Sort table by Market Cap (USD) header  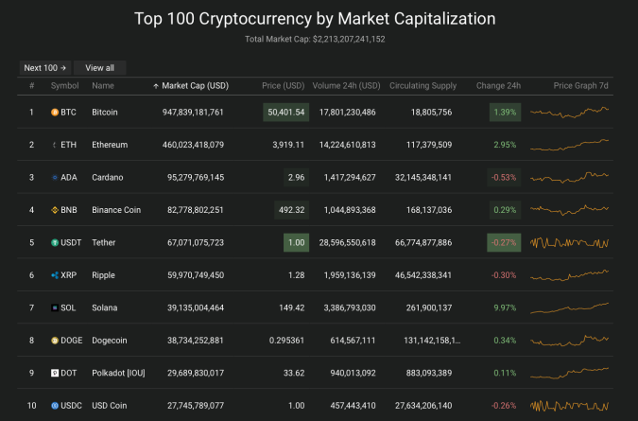pyautogui.click(x=196, y=86)
